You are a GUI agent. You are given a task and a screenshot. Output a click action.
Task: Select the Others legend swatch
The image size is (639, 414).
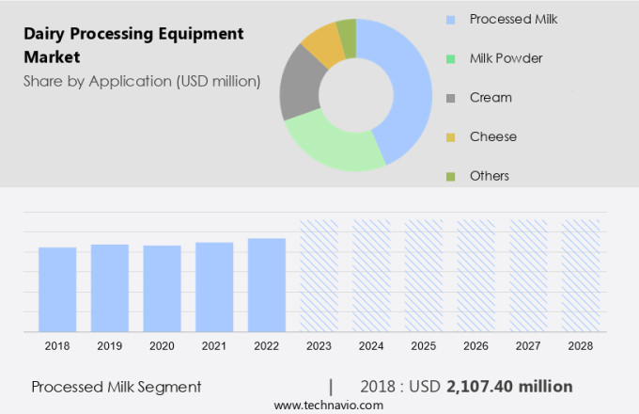(x=450, y=176)
